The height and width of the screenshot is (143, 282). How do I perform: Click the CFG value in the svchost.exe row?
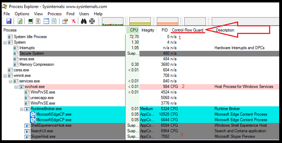(x=174, y=86)
